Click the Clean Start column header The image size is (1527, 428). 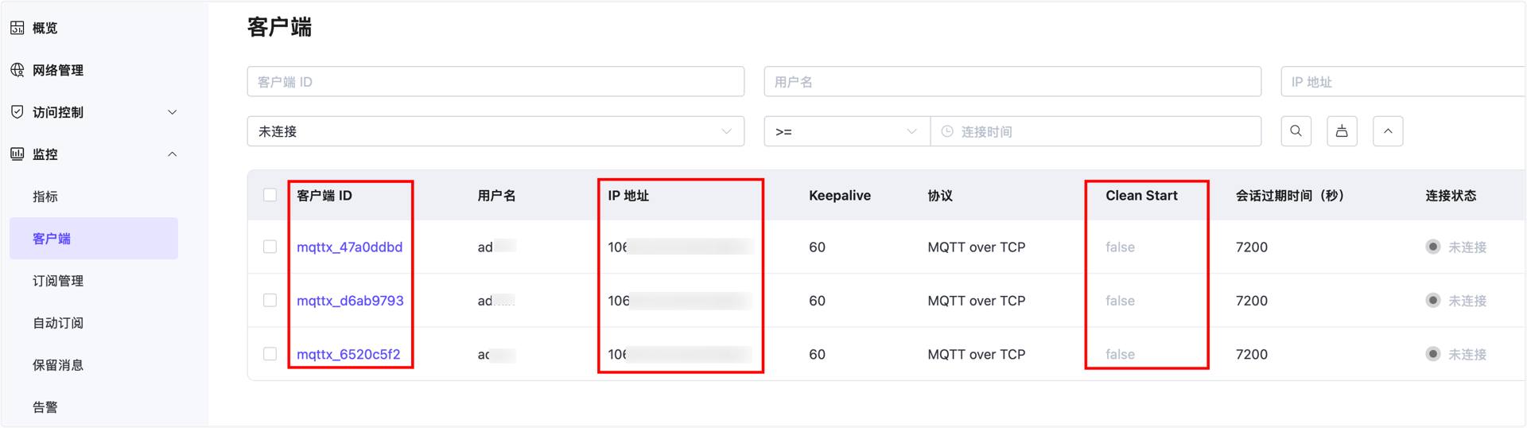coord(1141,196)
